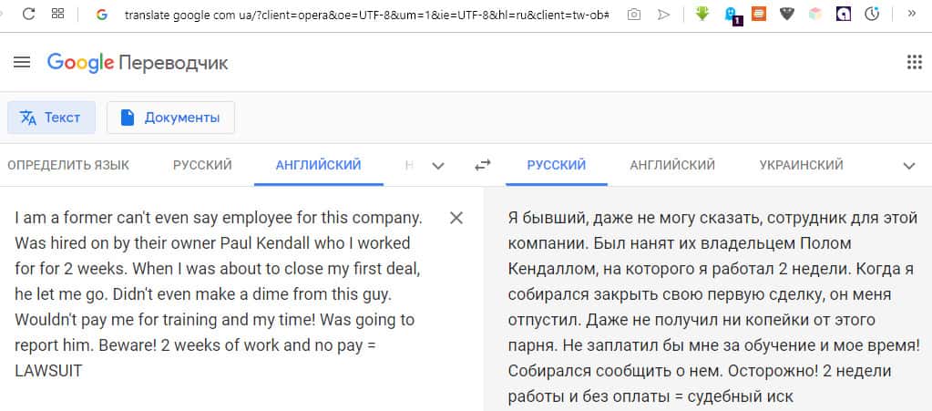Switch to Text translation mode
Viewport: 932px width, 411px height.
[51, 118]
